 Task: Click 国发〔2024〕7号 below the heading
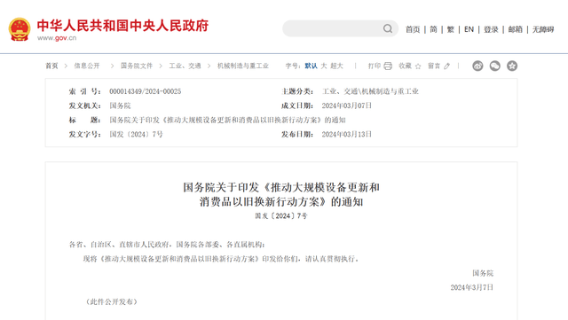coord(281,216)
